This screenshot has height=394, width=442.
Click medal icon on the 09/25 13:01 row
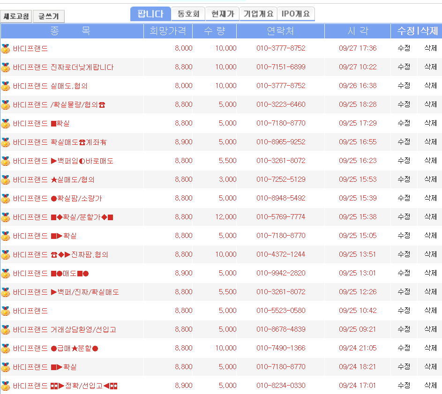[x=5, y=274]
